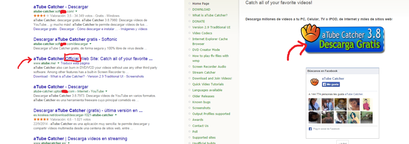409x144 pixels.
Task: Click Facebook 'Me gusta' button
Action: 331,85
